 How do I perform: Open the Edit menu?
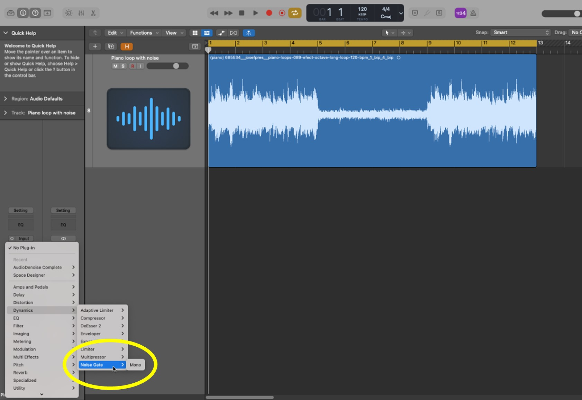click(x=115, y=33)
